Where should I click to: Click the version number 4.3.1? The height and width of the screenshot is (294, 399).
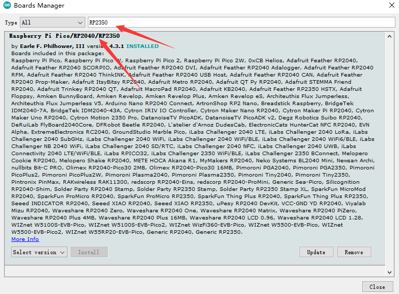coord(116,46)
